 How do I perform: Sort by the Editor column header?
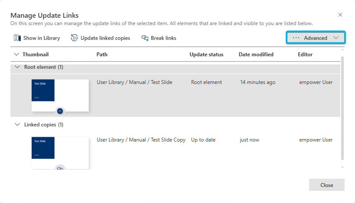point(305,54)
